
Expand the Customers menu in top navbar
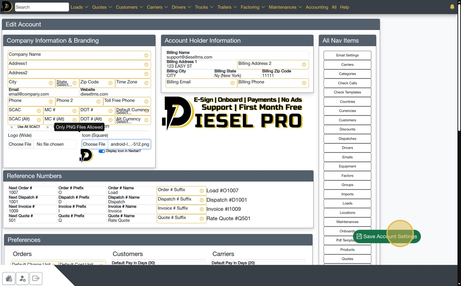[129, 7]
